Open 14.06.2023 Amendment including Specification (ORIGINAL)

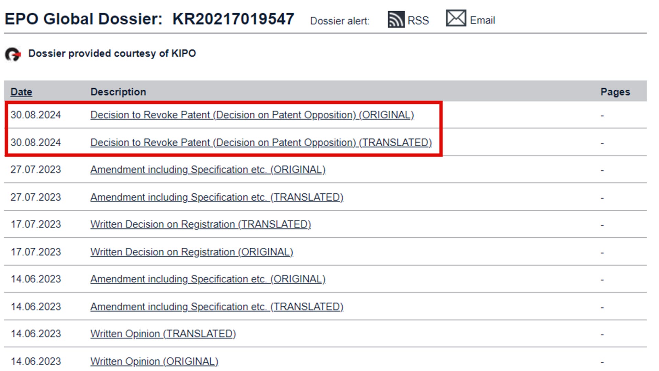(208, 279)
